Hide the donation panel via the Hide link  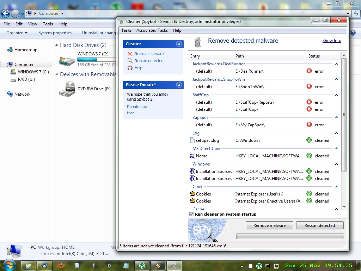click(x=130, y=113)
